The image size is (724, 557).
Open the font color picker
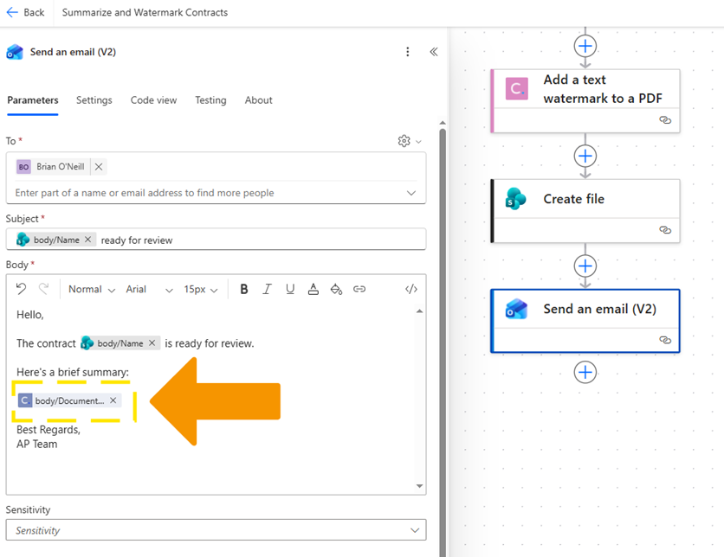(x=313, y=289)
